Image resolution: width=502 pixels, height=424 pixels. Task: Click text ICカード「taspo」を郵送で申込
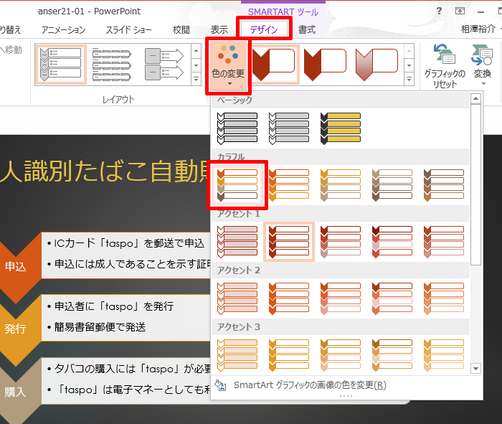tap(129, 243)
